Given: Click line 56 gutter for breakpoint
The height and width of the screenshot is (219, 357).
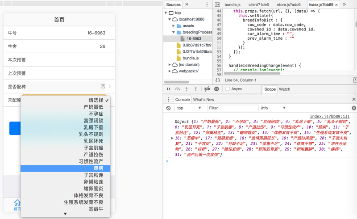Looking at the screenshot, I should pyautogui.click(x=219, y=65).
